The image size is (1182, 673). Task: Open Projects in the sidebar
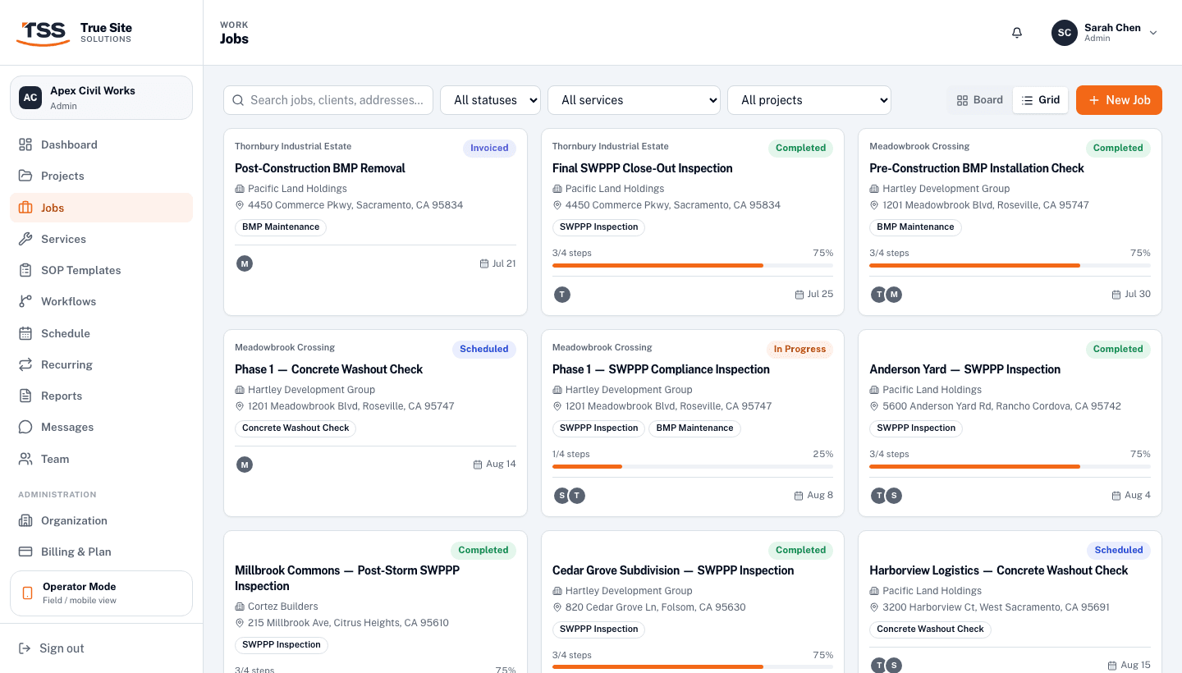[x=101, y=176]
